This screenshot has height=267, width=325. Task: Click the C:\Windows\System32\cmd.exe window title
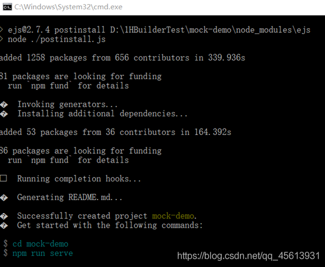[x=69, y=7]
